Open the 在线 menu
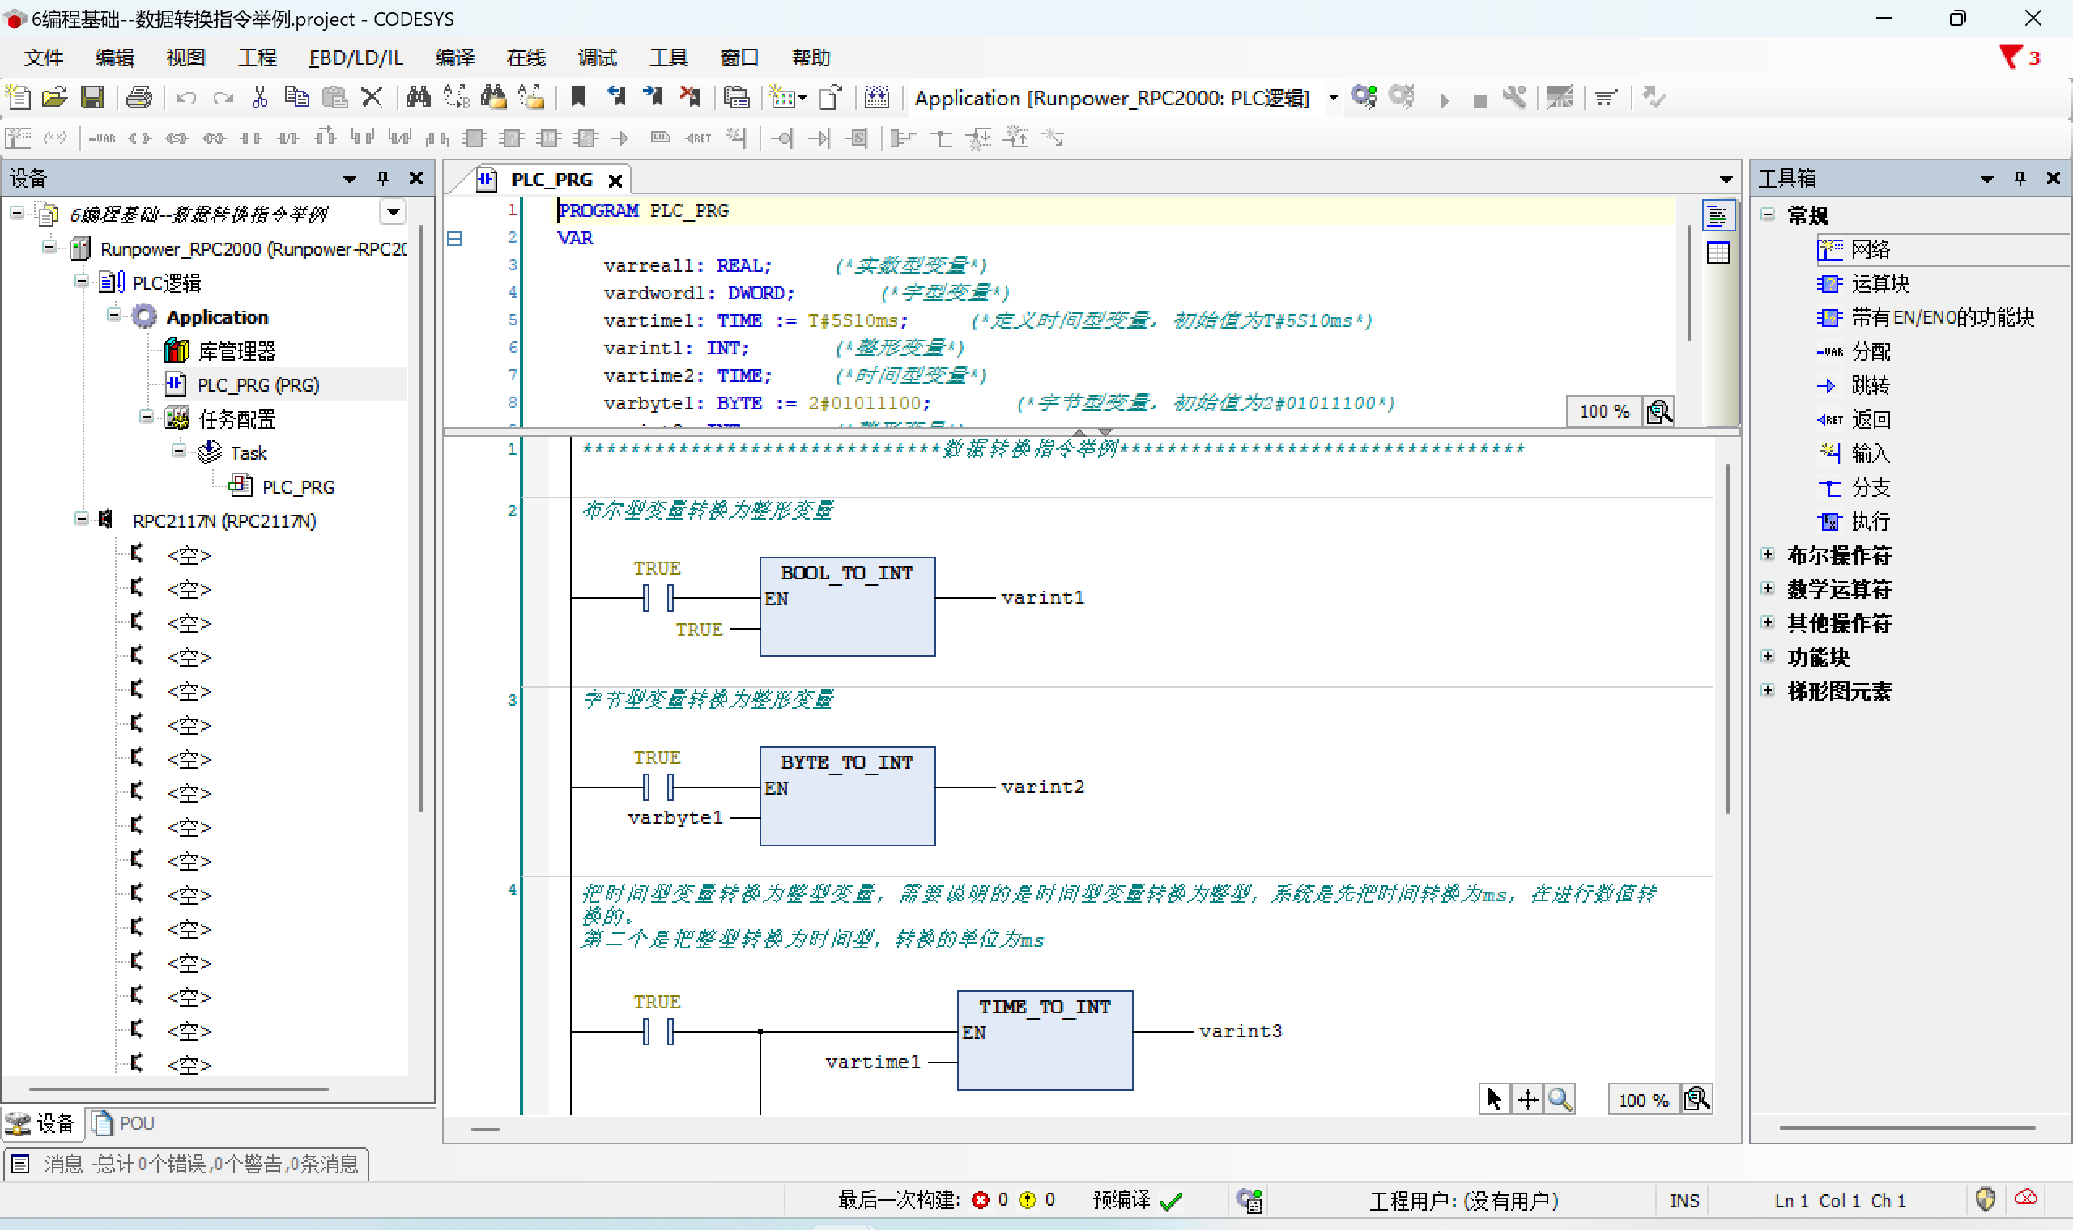The height and width of the screenshot is (1230, 2073). click(526, 57)
